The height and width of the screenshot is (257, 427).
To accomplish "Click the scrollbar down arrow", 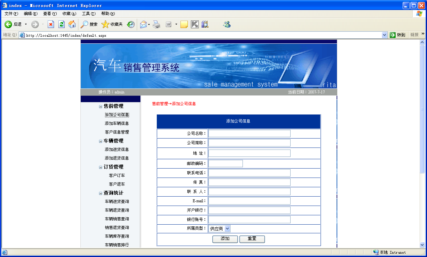I will click(x=422, y=245).
